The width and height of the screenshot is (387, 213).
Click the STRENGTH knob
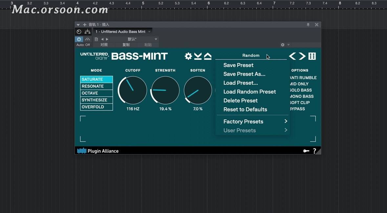pos(165,90)
